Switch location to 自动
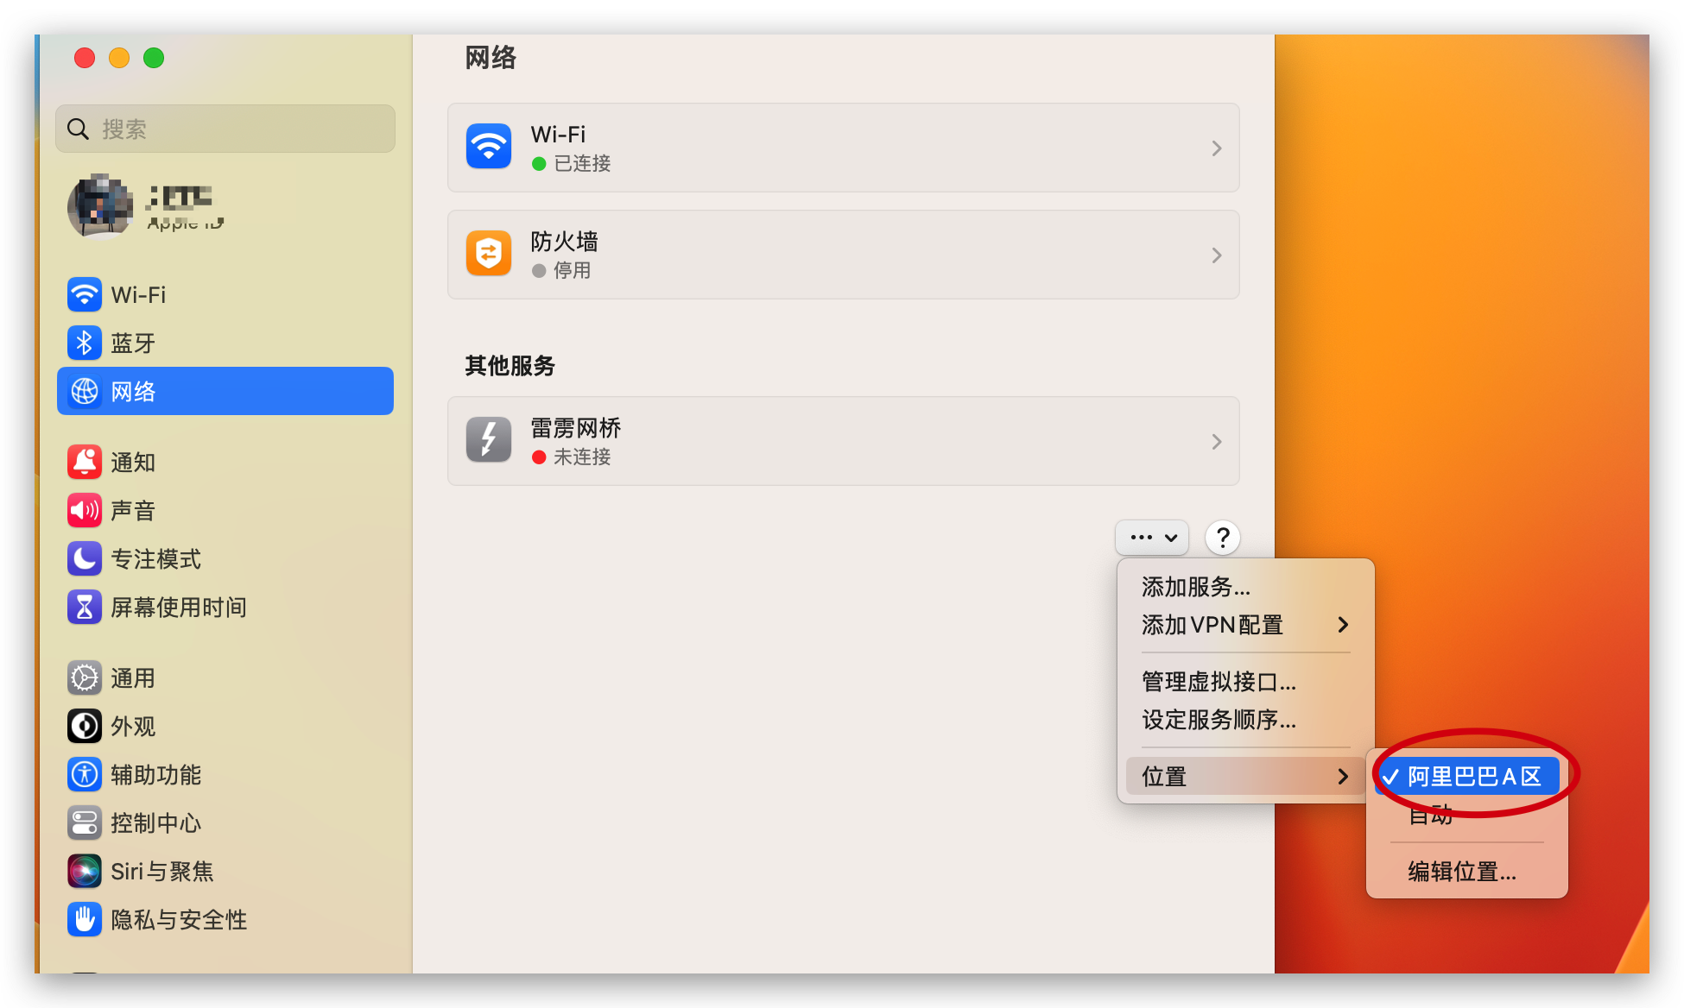This screenshot has width=1684, height=1008. click(1431, 816)
